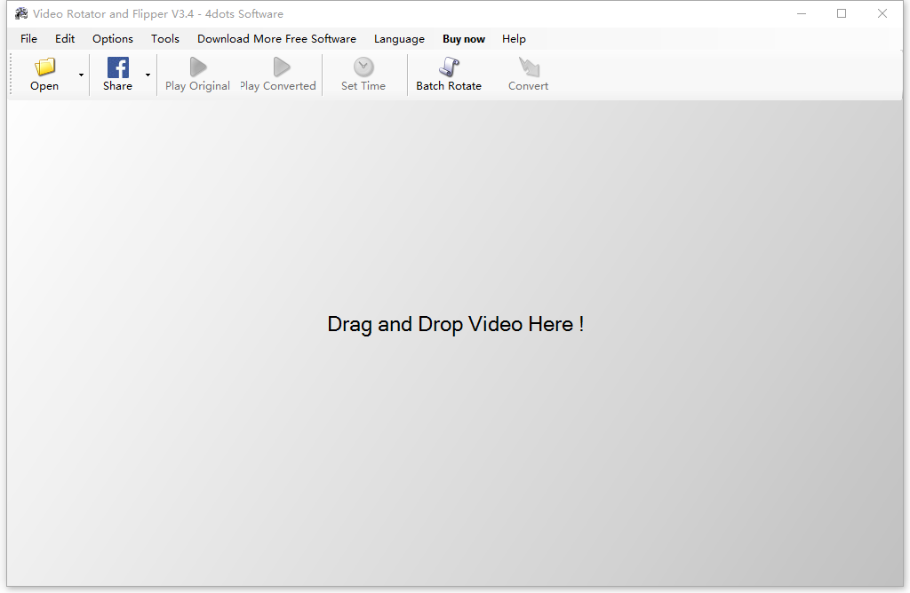Open the Language menu
Image resolution: width=910 pixels, height=593 pixels.
pos(399,39)
